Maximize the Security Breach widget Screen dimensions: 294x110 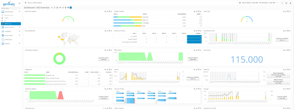point(109,31)
